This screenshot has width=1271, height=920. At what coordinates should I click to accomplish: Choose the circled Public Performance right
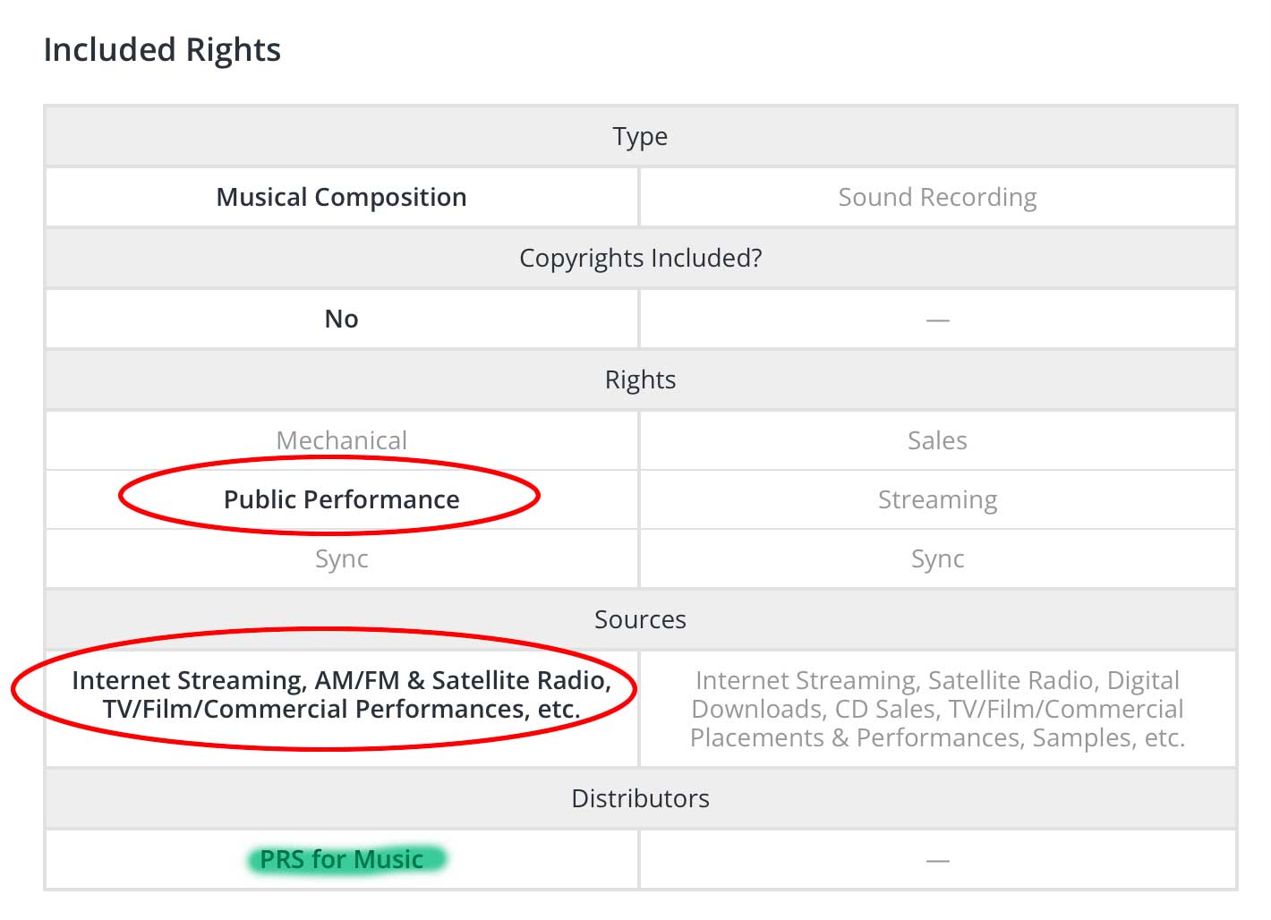coord(341,499)
